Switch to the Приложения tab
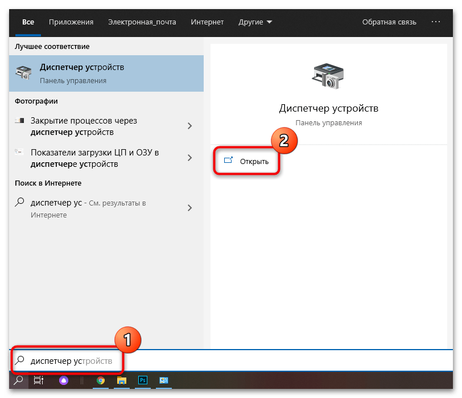The width and height of the screenshot is (462, 398). pos(71,22)
